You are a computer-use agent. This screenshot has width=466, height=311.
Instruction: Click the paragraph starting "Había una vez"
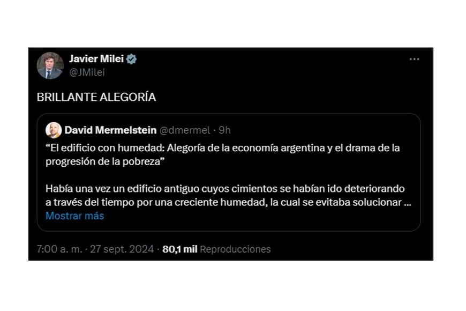click(x=225, y=189)
